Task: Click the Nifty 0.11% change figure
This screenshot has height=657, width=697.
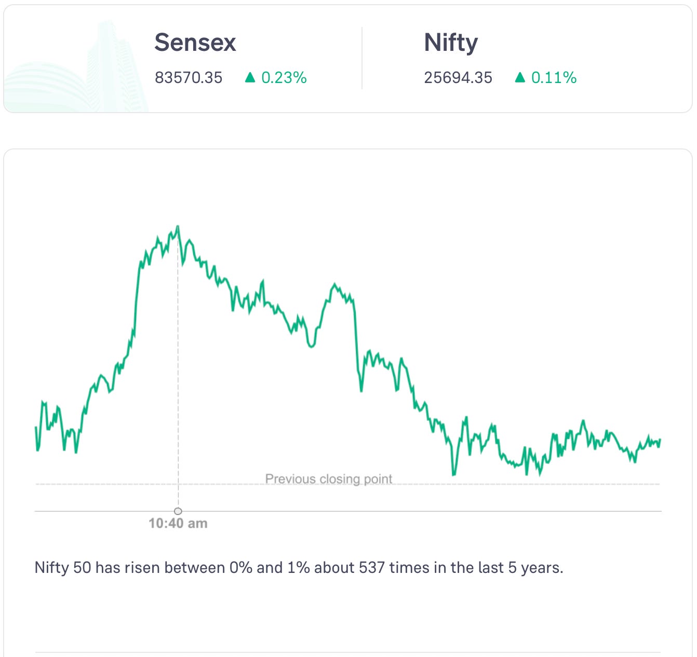Action: pyautogui.click(x=554, y=78)
